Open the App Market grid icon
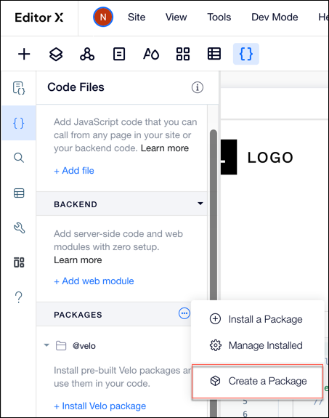Screen dimensions: 329x418 click(x=183, y=54)
